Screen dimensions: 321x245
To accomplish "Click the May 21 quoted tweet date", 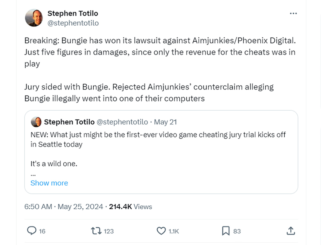I will coord(166,122).
